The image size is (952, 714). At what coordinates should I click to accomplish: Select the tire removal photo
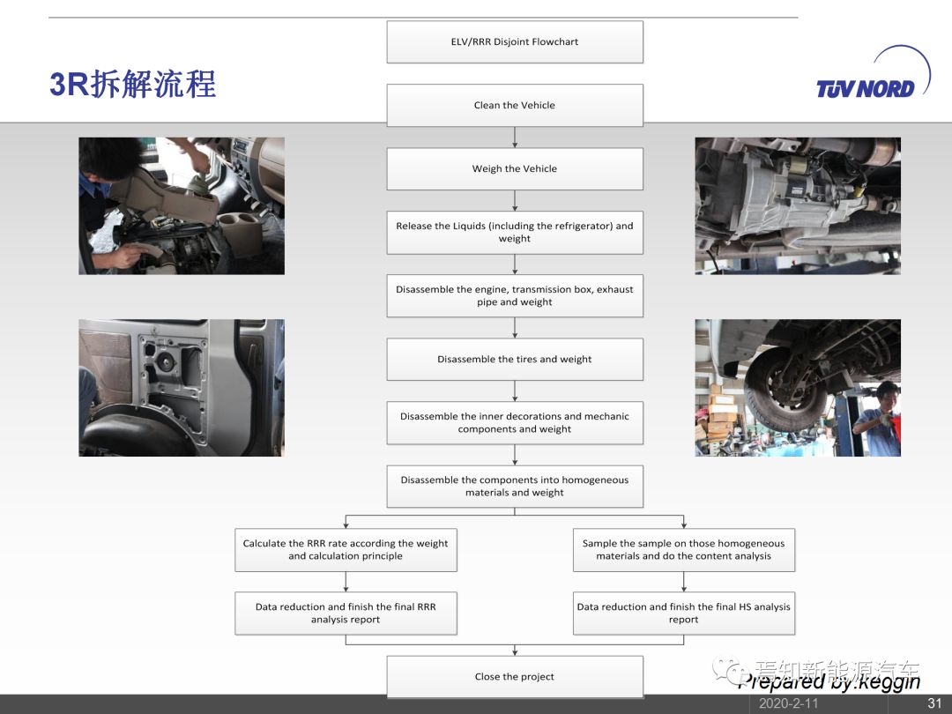coord(798,388)
